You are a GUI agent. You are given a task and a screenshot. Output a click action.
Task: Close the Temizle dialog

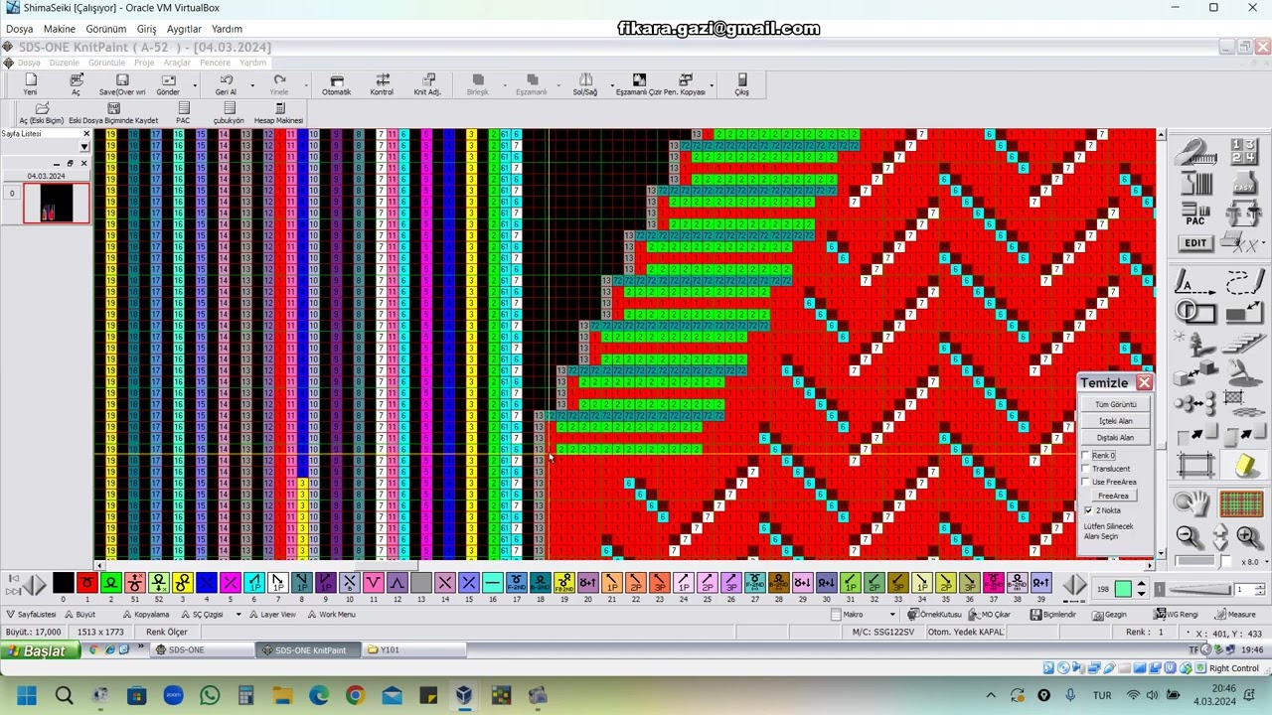point(1144,383)
